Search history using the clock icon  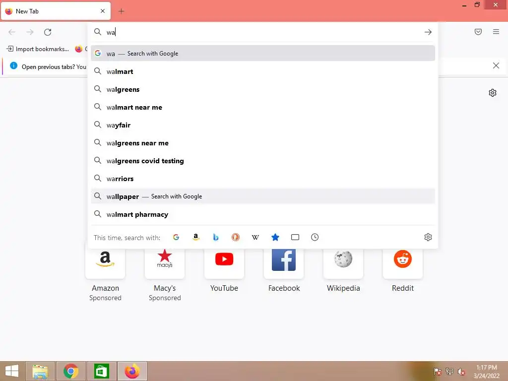point(315,237)
